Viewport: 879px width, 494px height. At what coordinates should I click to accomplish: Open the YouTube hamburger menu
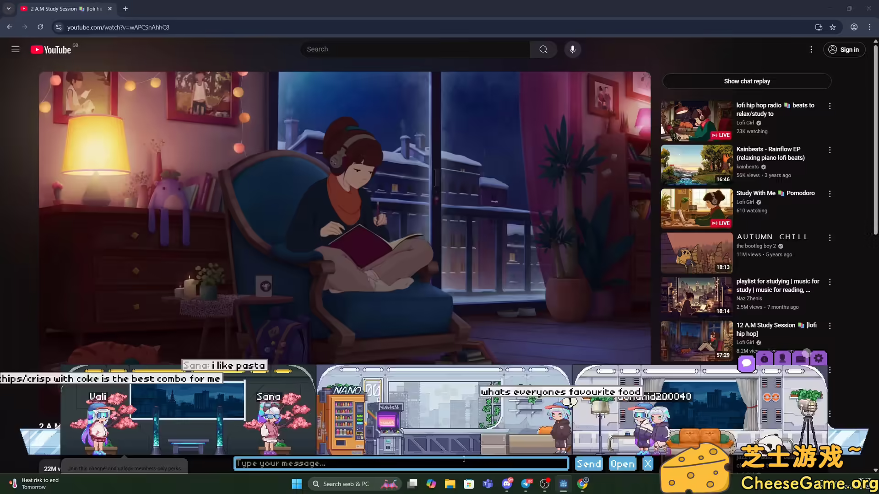click(x=15, y=49)
